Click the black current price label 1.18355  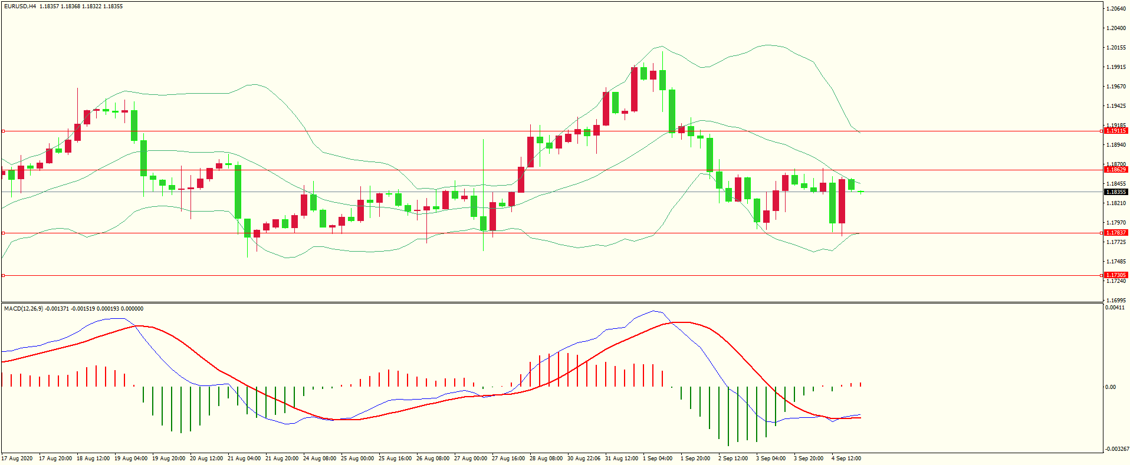pos(1116,192)
